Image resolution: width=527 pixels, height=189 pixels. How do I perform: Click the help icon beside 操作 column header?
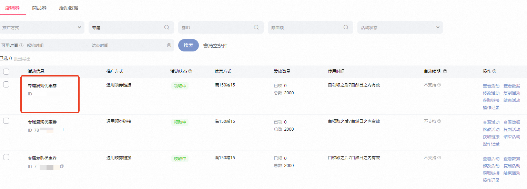[494, 71]
